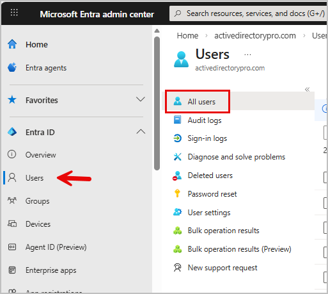
Task: Click the large Users page avatar icon
Action: pyautogui.click(x=181, y=60)
